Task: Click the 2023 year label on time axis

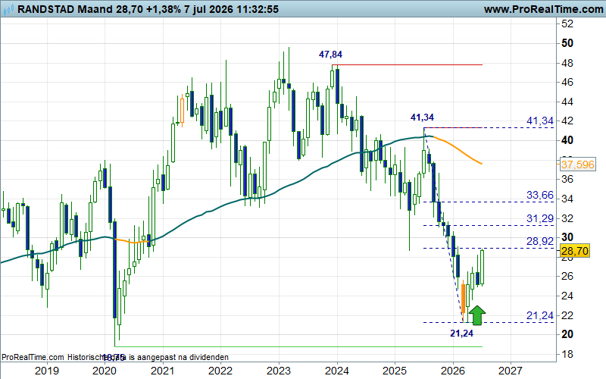Action: (279, 371)
